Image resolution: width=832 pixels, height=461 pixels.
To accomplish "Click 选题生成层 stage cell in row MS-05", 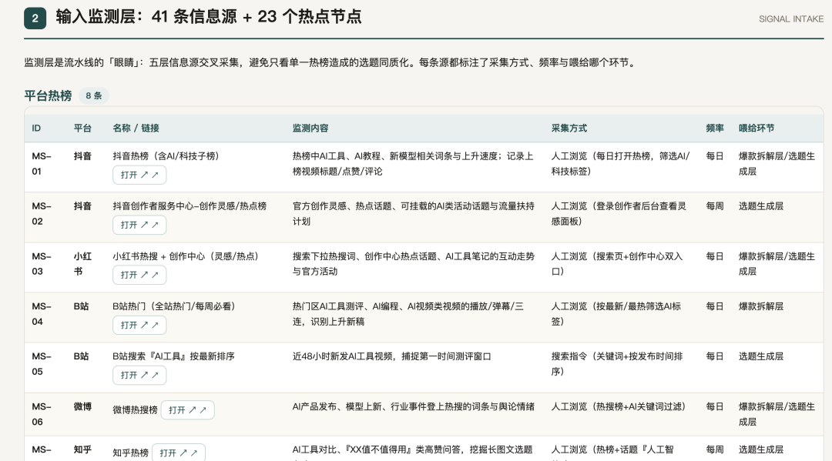I will 761,356.
